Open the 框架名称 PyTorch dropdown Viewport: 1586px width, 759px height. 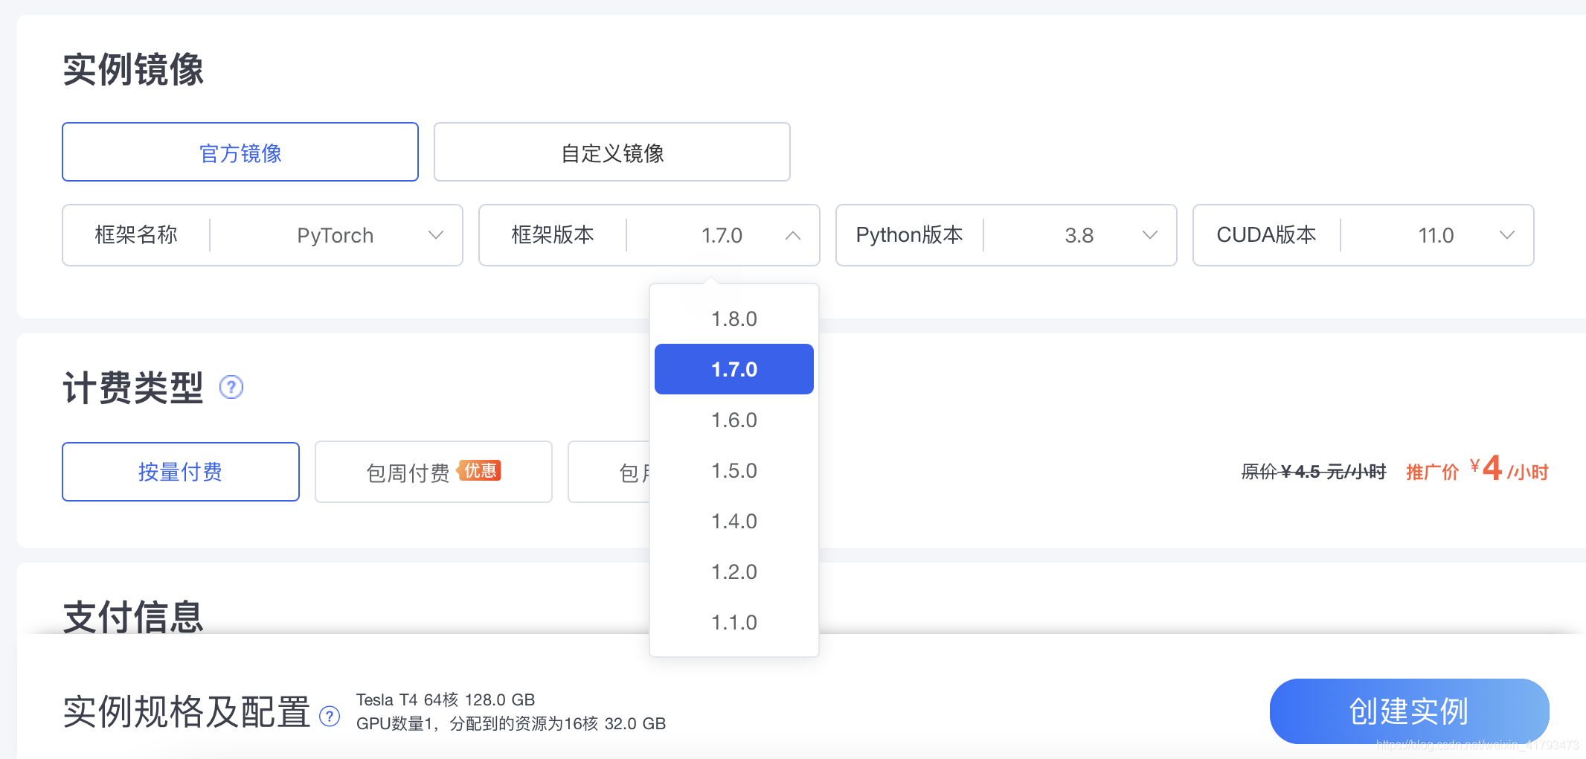[263, 235]
